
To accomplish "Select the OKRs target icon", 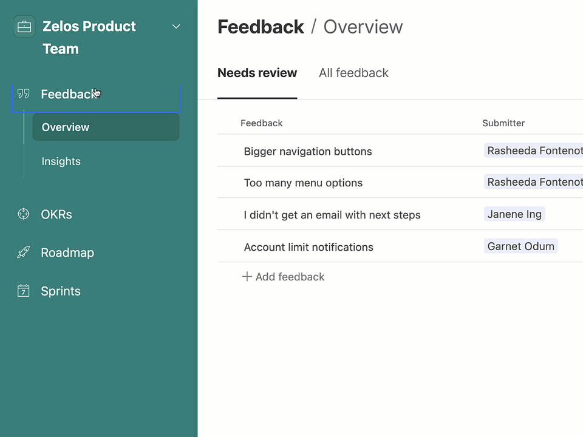I will click(23, 214).
